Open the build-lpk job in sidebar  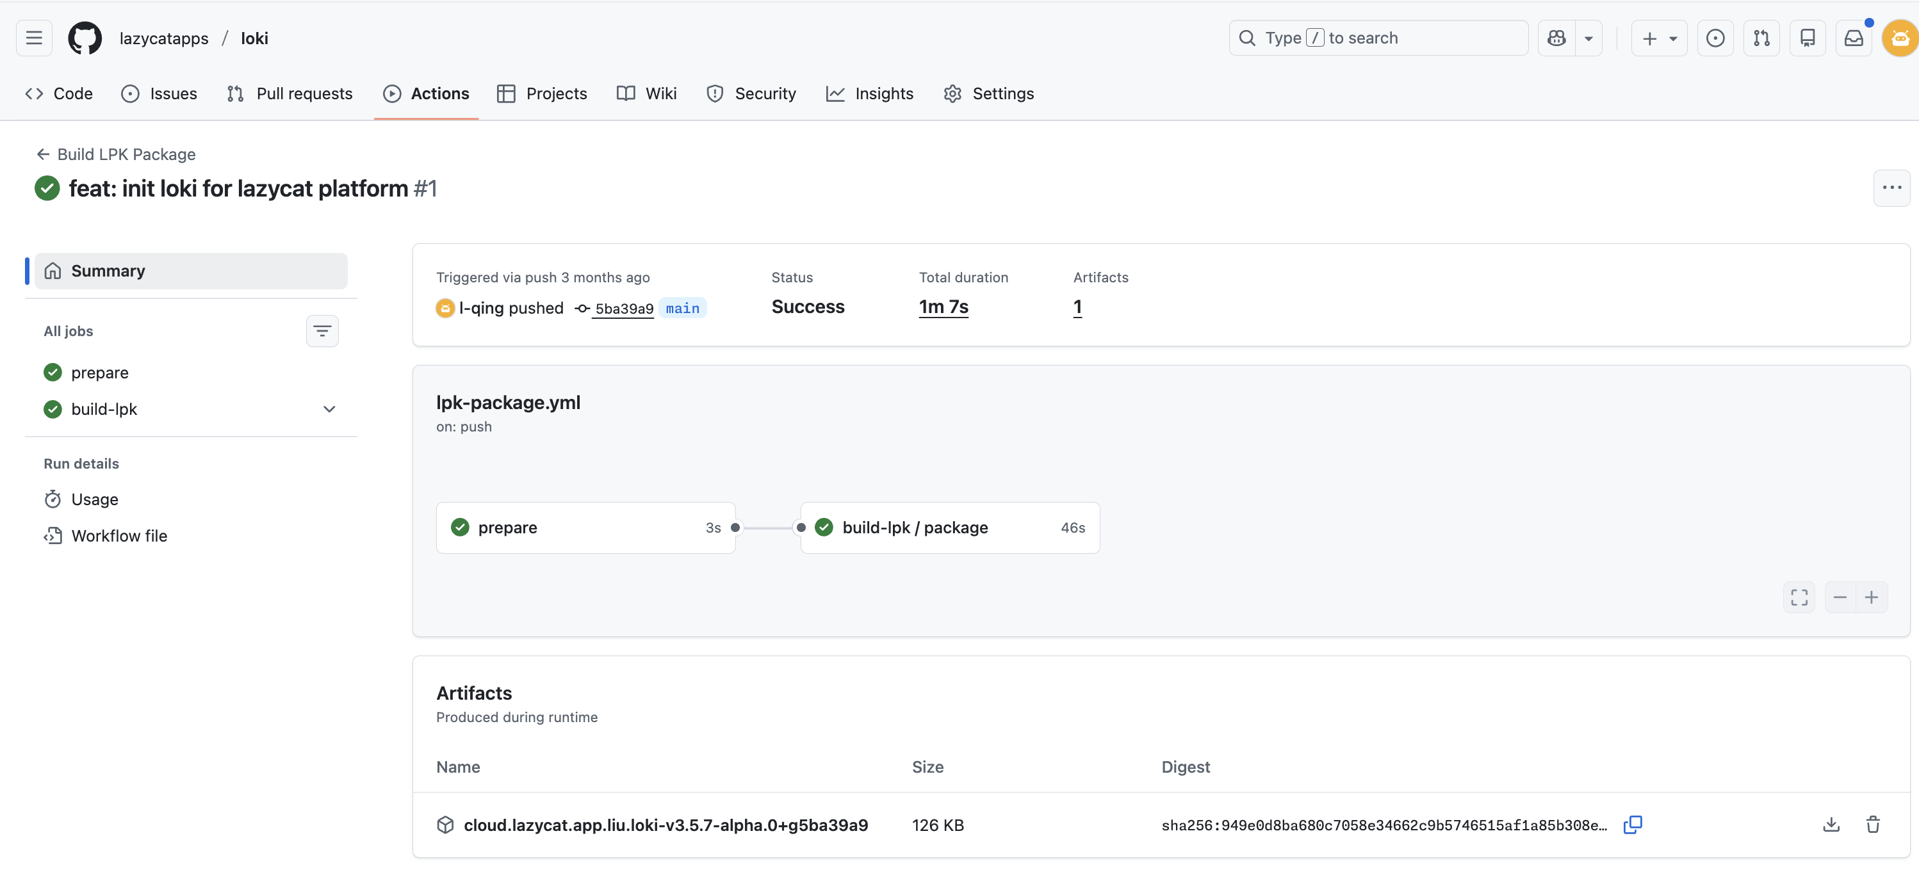[104, 409]
